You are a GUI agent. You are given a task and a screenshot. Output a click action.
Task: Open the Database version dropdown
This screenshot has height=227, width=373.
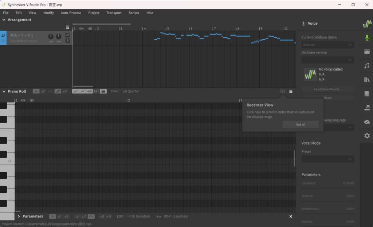click(327, 60)
